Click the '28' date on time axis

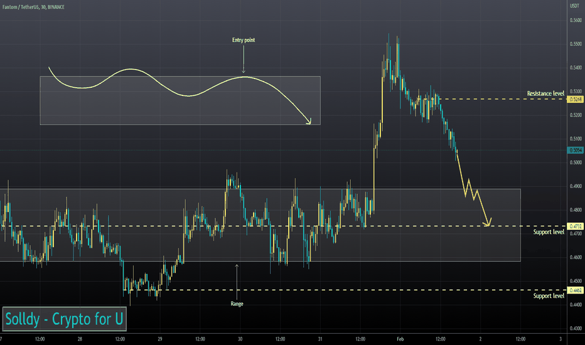click(80, 339)
